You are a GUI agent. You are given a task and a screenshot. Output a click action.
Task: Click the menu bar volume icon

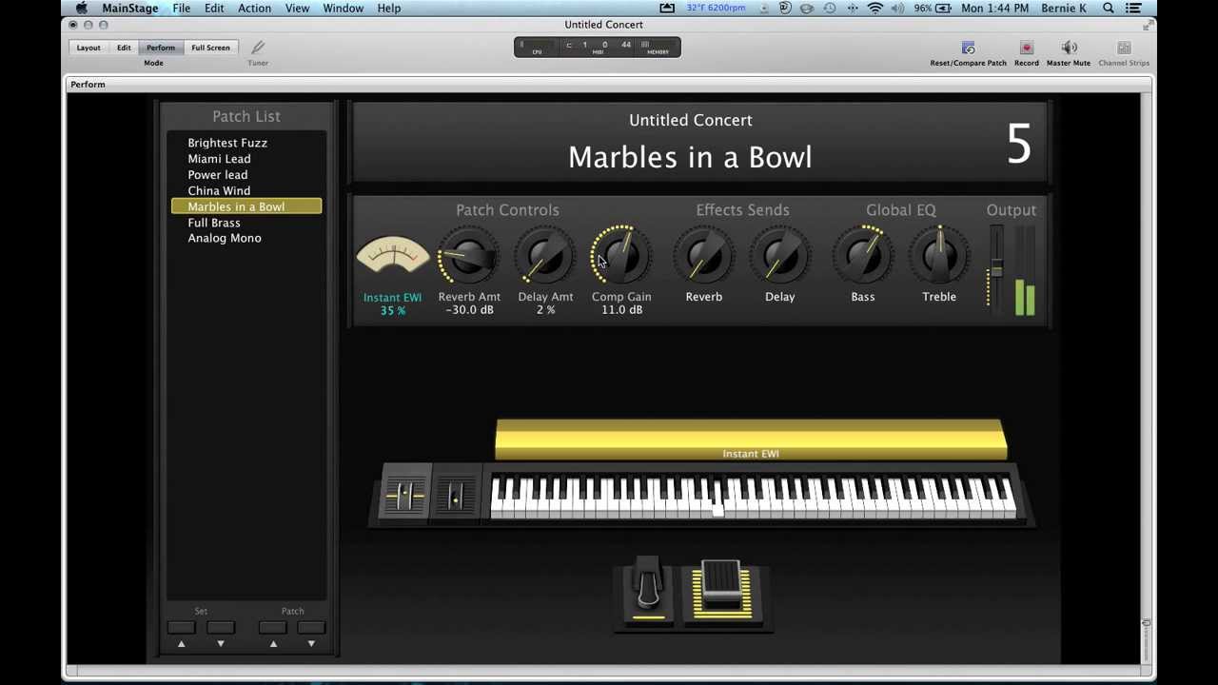tap(898, 8)
